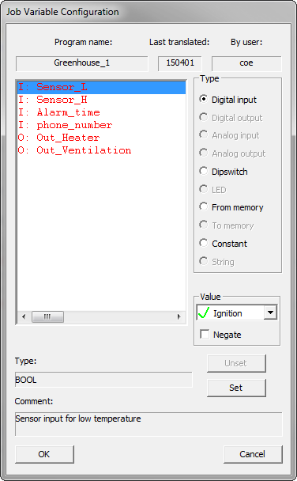Click the horizontal scrollbar thumb

click(x=47, y=316)
